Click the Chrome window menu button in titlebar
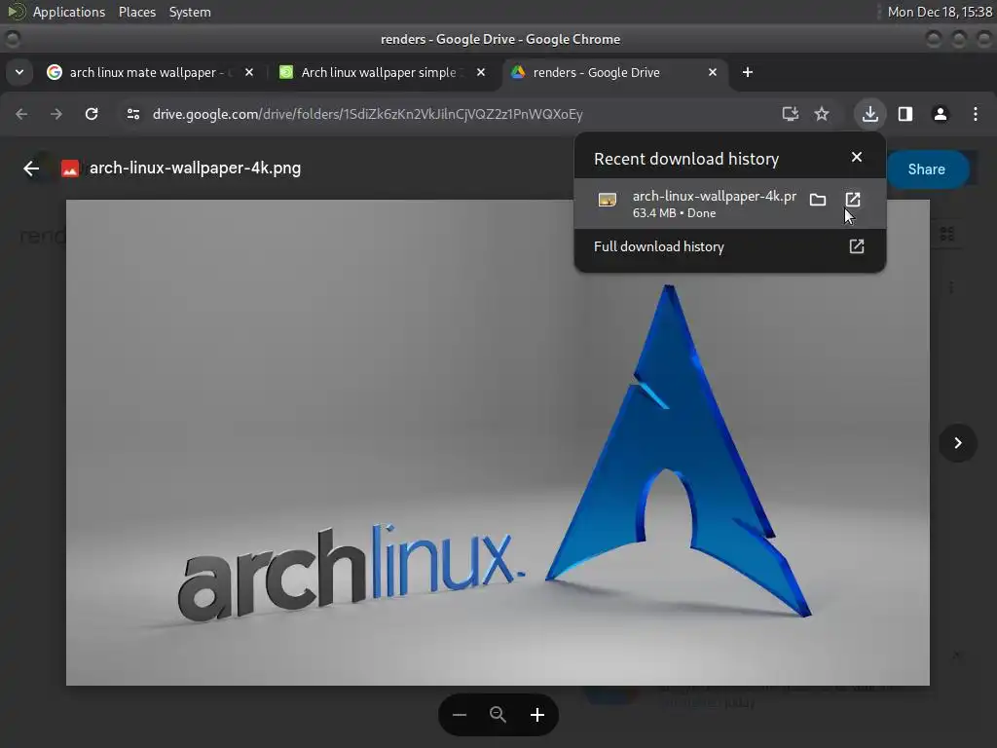Image resolution: width=997 pixels, height=748 pixels. pyautogui.click(x=13, y=39)
